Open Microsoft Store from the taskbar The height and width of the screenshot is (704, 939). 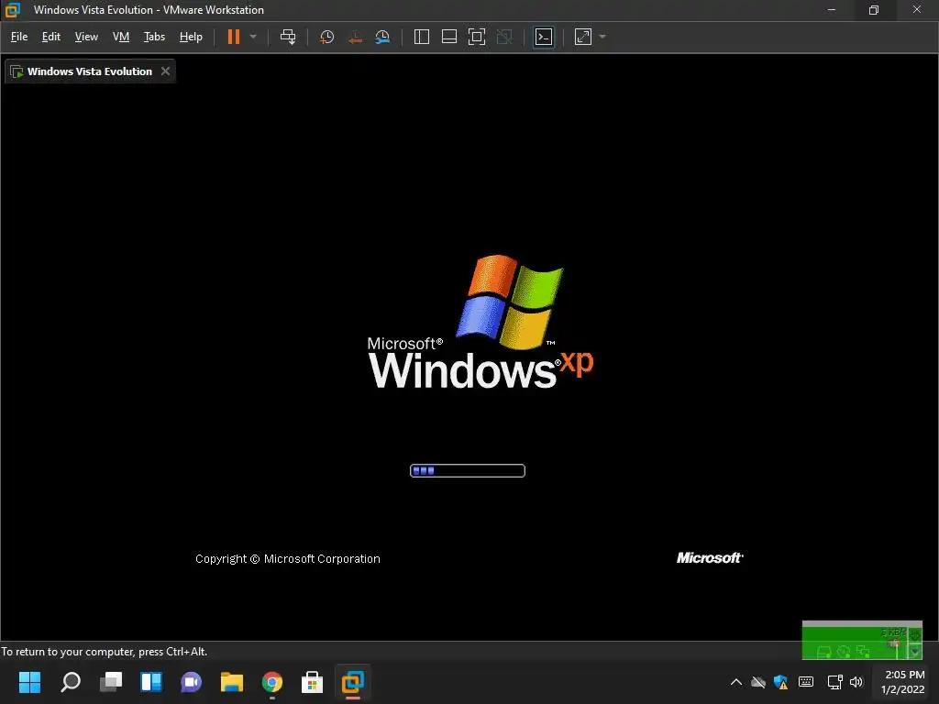pos(312,682)
